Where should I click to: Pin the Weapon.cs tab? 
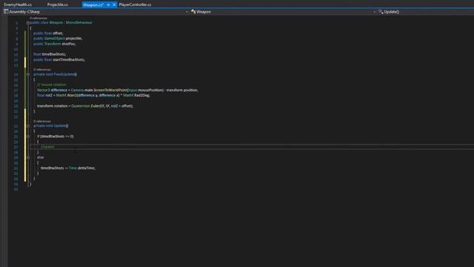[x=108, y=5]
